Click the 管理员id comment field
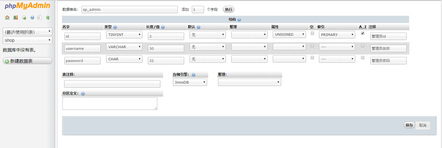Image resolution: width=442 pixels, height=148 pixels. (388, 36)
